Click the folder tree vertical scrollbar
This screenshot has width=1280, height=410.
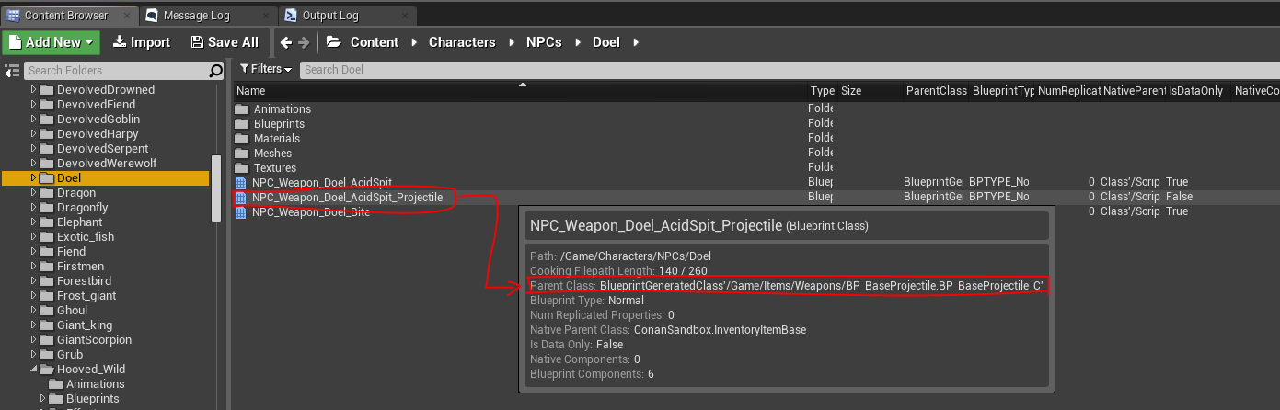(217, 188)
